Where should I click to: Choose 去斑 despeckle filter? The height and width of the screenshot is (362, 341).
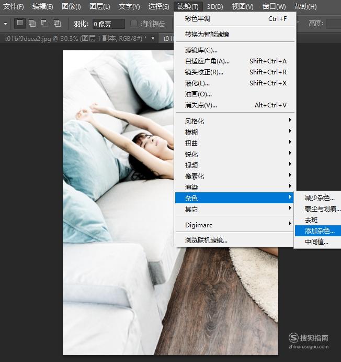pyautogui.click(x=318, y=220)
